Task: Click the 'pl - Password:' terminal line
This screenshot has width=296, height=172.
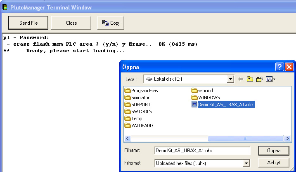Action: click(x=26, y=37)
